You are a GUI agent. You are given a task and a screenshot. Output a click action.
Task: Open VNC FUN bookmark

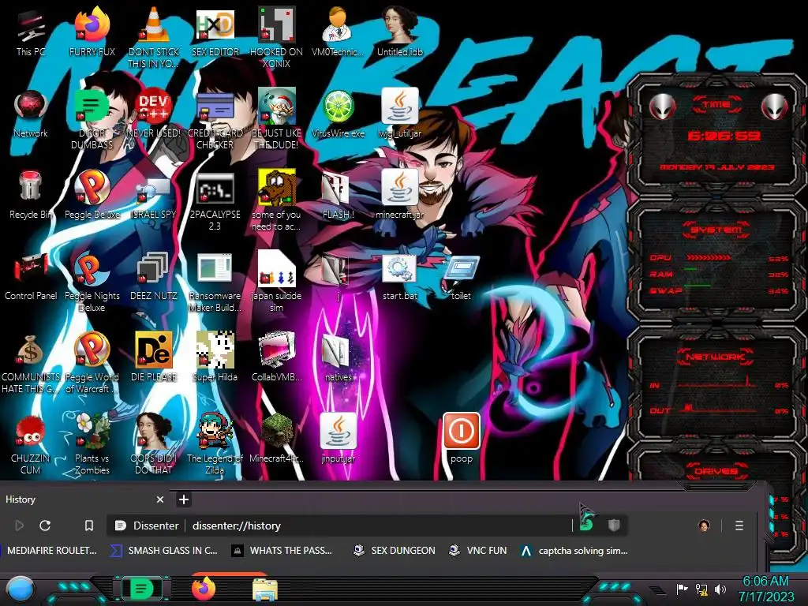pyautogui.click(x=477, y=550)
